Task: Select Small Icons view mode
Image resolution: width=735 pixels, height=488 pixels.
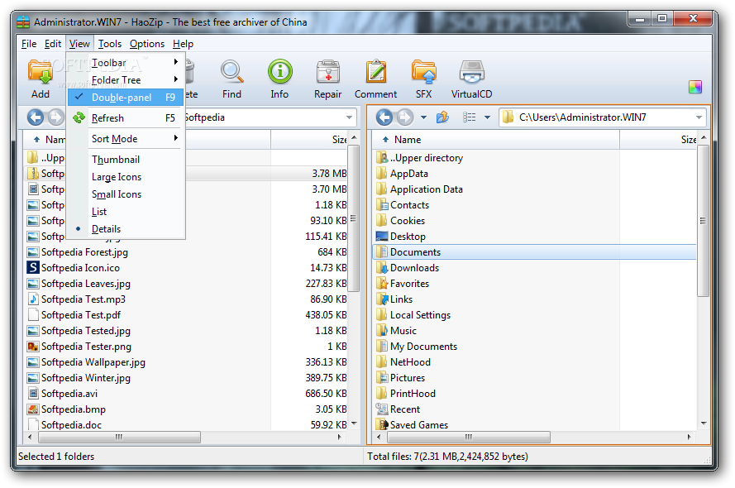Action: pyautogui.click(x=125, y=194)
